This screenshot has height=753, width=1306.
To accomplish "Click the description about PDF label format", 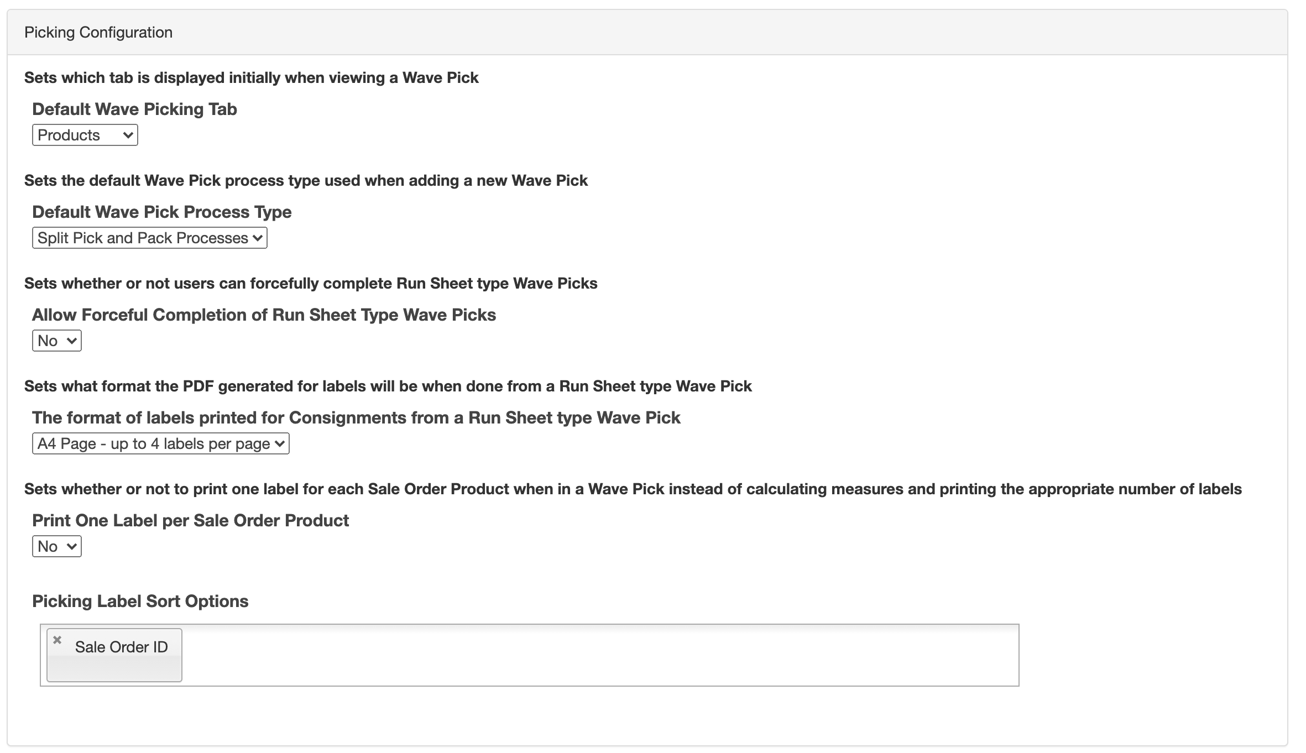I will (388, 386).
